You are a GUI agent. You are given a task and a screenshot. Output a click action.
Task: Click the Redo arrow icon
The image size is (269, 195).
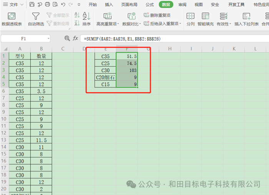coord(70,4)
